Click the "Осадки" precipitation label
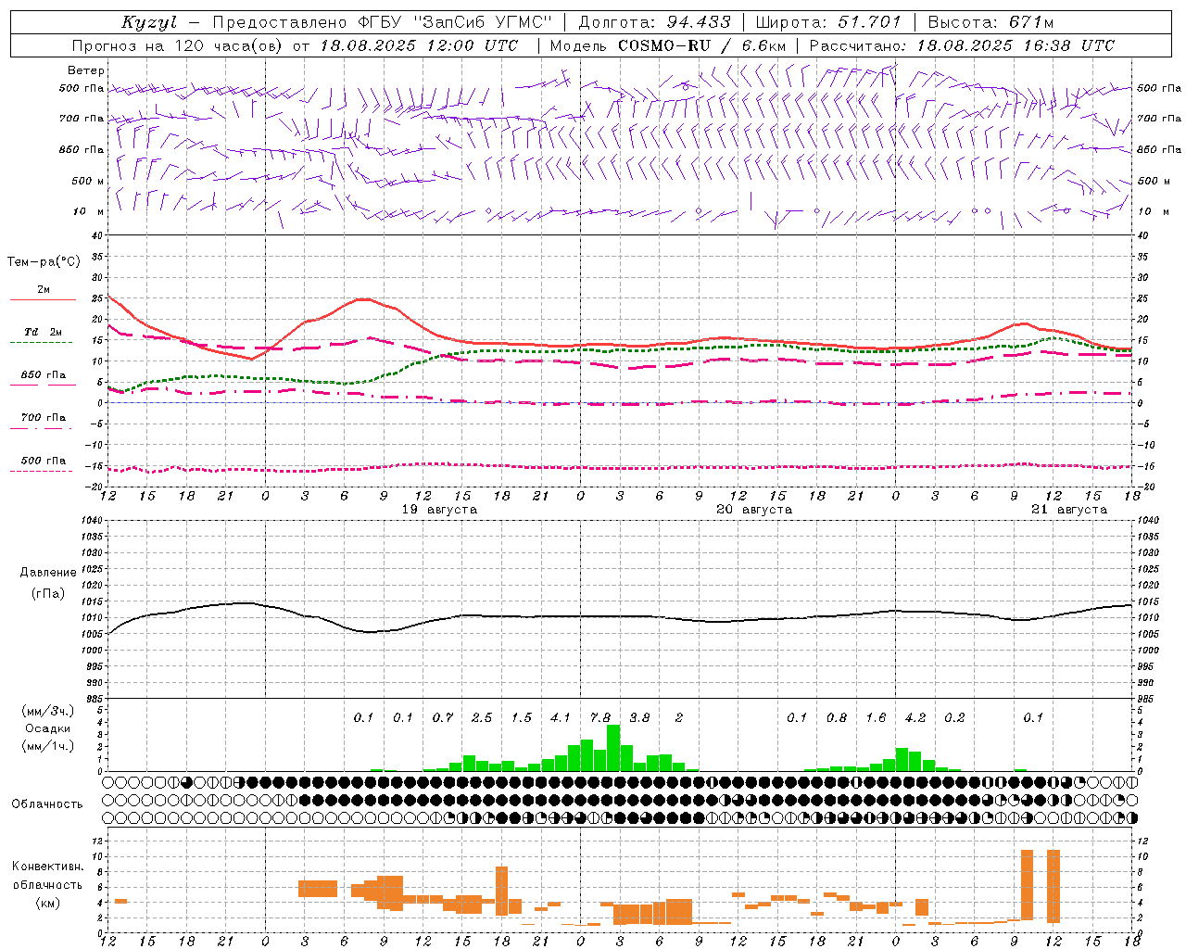1186x949 pixels. 46,728
